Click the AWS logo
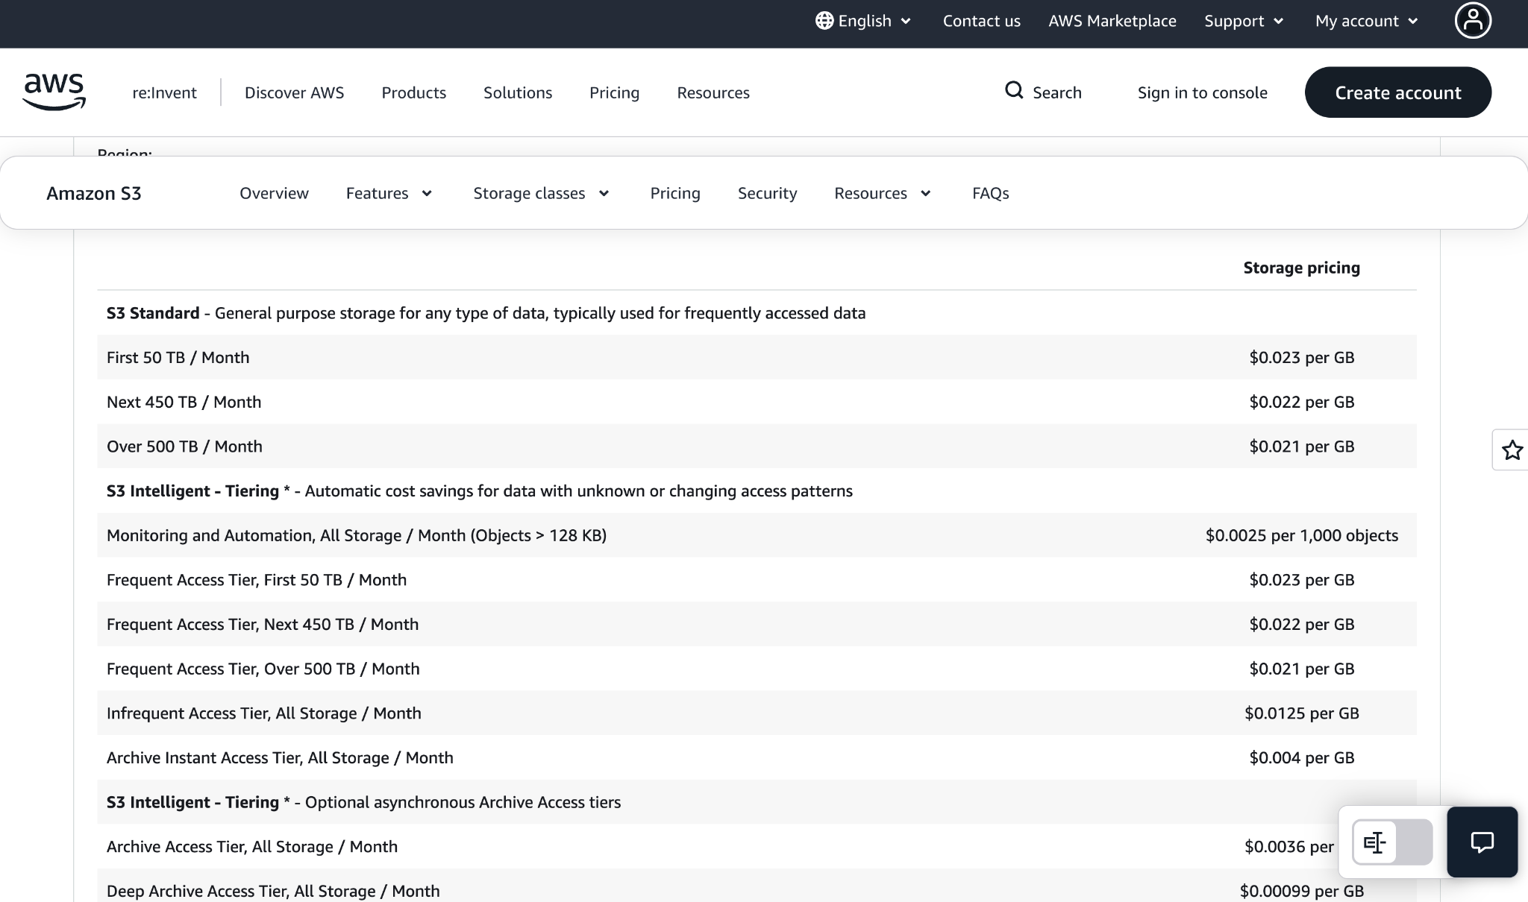This screenshot has height=902, width=1528. 54,92
